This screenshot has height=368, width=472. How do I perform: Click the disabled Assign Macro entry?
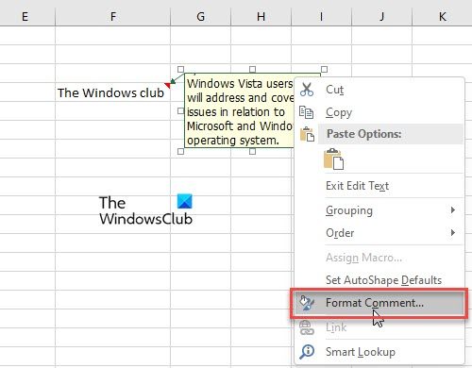[x=379, y=258]
